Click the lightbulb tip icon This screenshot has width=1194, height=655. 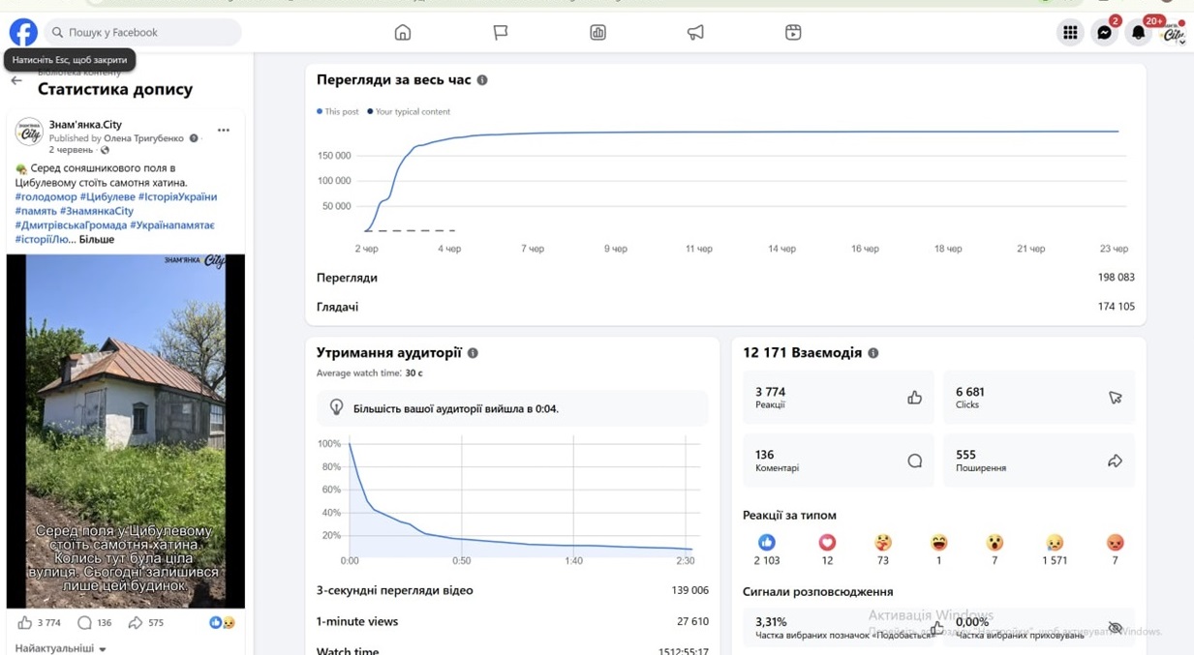pos(337,408)
